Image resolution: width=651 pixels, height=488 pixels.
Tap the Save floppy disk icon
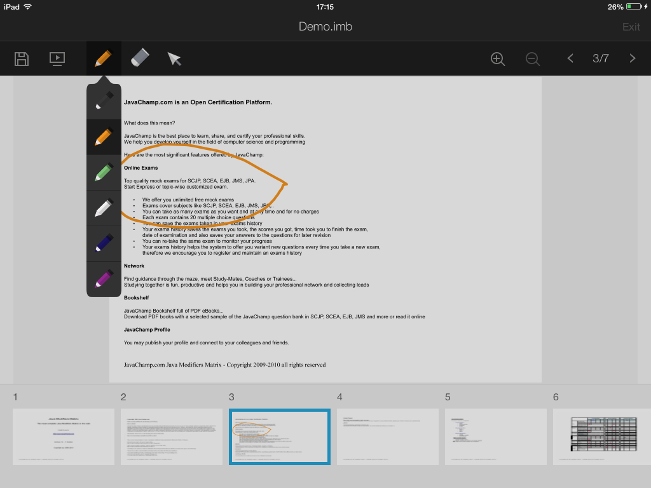coord(22,59)
